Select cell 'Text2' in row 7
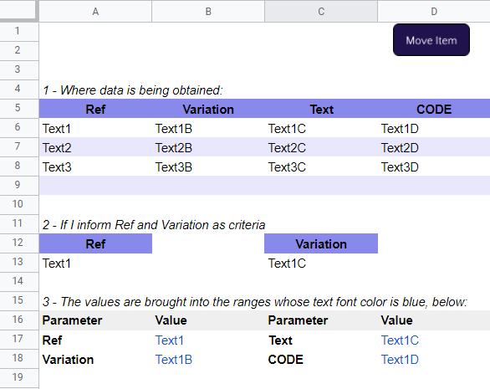490x389 pixels. 95,147
